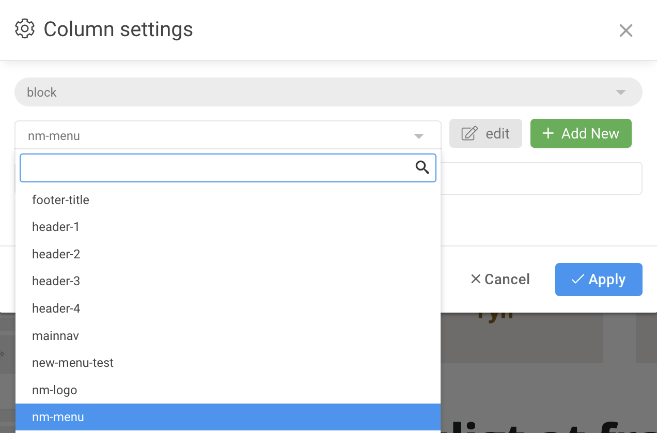Screen dimensions: 657x433
Task: Click the X icon beside Cancel
Action: click(476, 280)
